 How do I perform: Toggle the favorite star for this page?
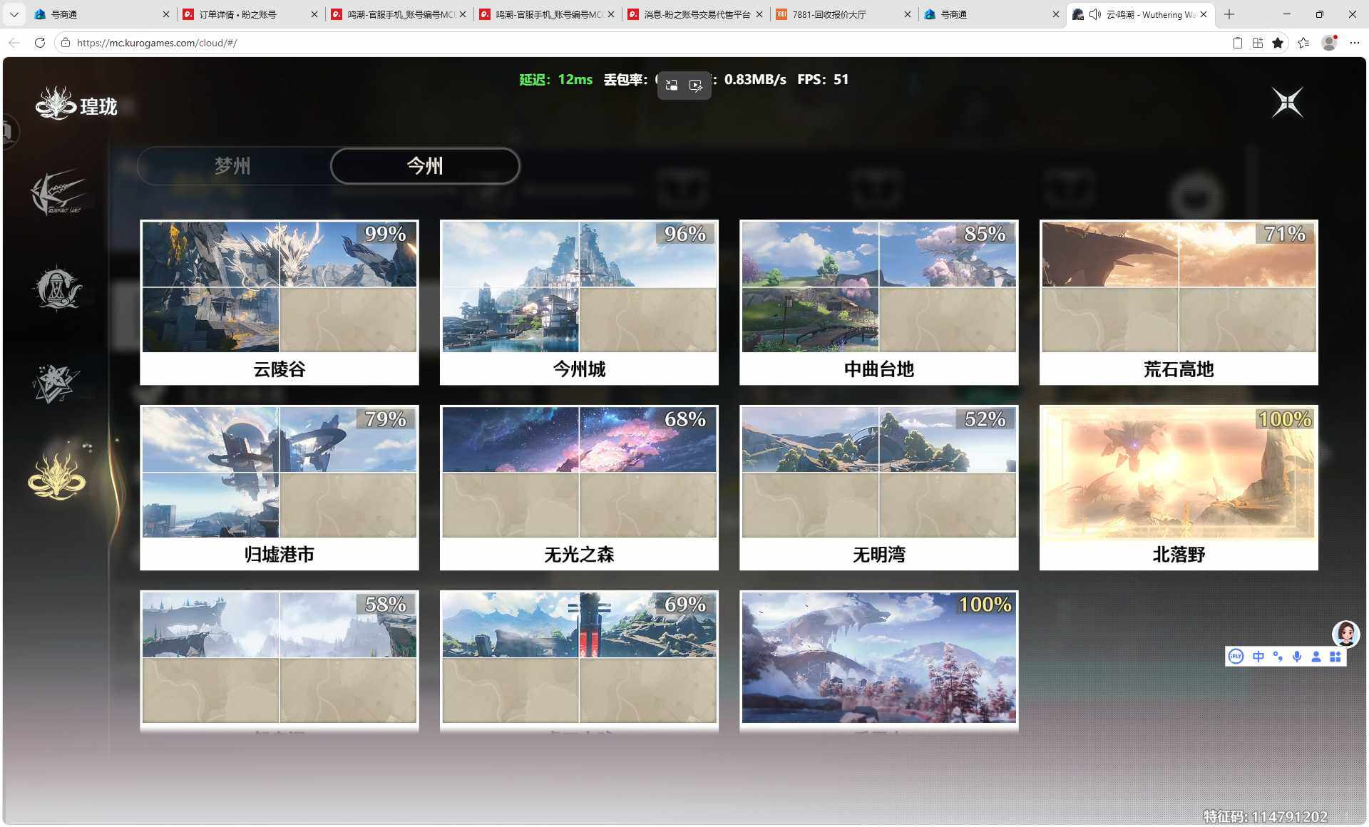(x=1278, y=43)
